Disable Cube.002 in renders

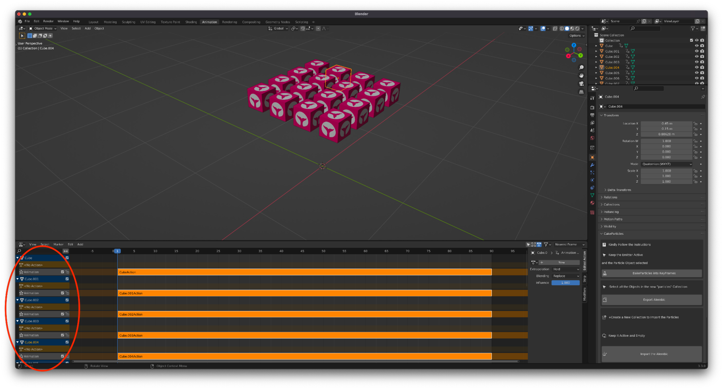tap(702, 57)
